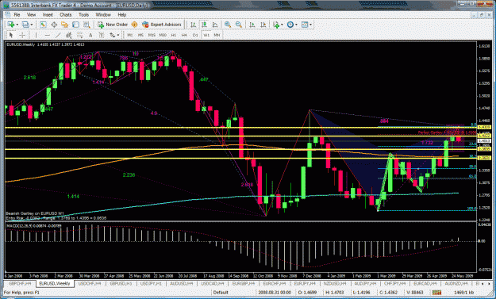The width and height of the screenshot is (496, 299).
Task: Switch to the USDJPY,H1 chart tab
Action: pos(151,283)
